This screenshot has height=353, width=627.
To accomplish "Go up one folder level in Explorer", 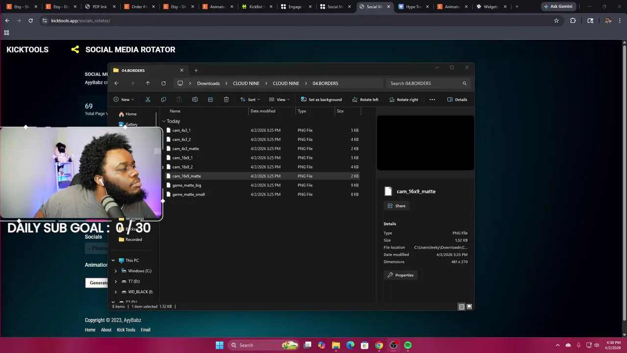I will click(x=147, y=83).
